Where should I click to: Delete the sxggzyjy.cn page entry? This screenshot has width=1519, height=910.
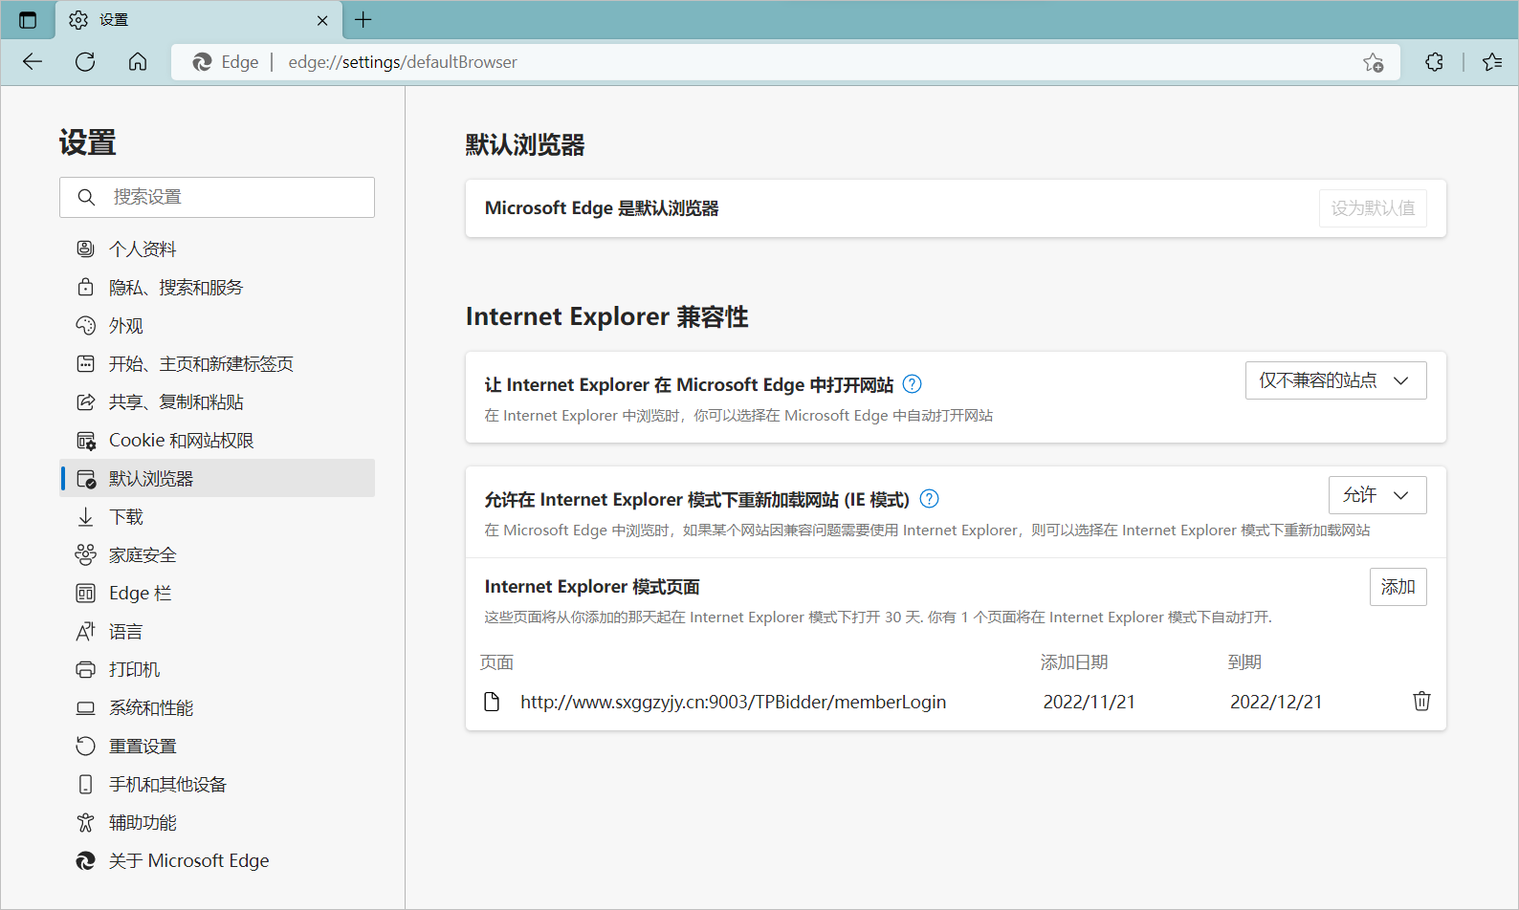pos(1421,702)
